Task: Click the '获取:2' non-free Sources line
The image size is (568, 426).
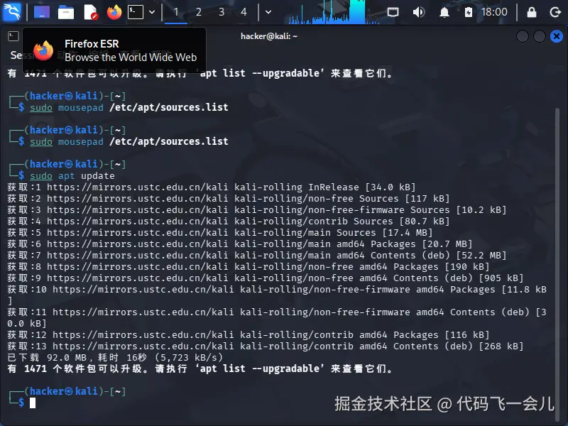Action: tap(228, 199)
